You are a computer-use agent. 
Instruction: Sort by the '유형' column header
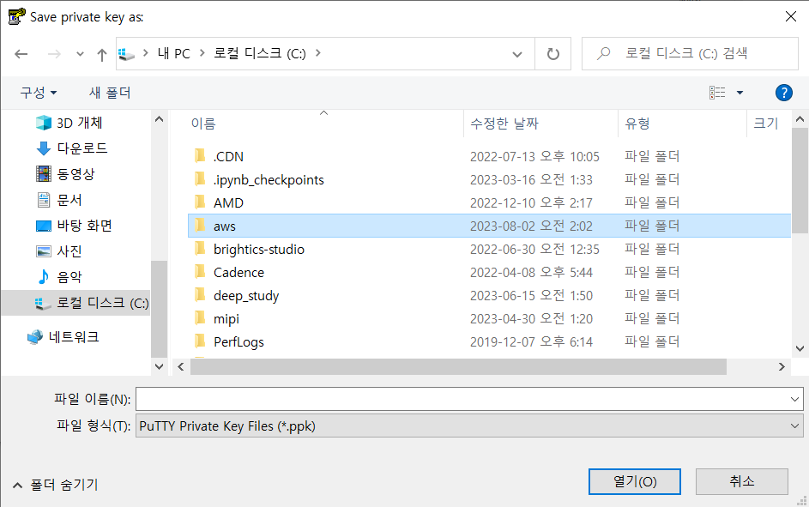click(637, 124)
